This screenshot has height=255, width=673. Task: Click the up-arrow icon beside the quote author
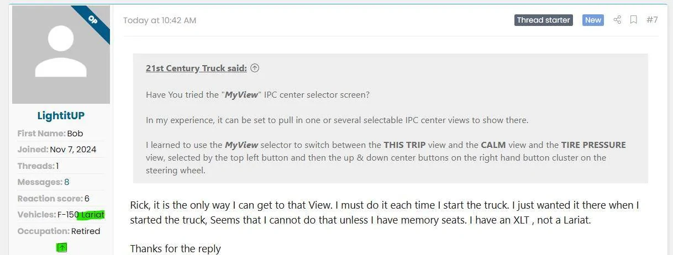click(255, 68)
